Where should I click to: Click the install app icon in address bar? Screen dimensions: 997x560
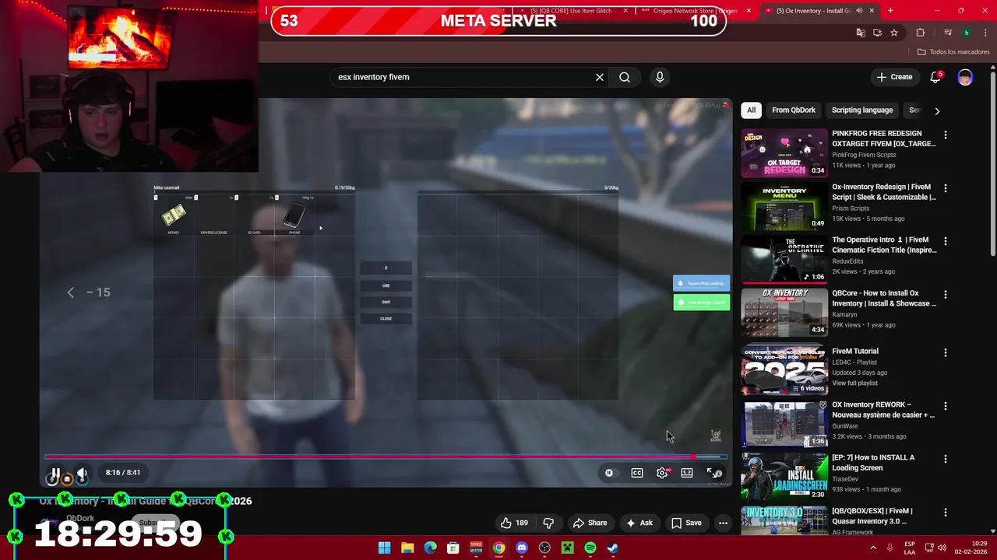click(x=877, y=33)
